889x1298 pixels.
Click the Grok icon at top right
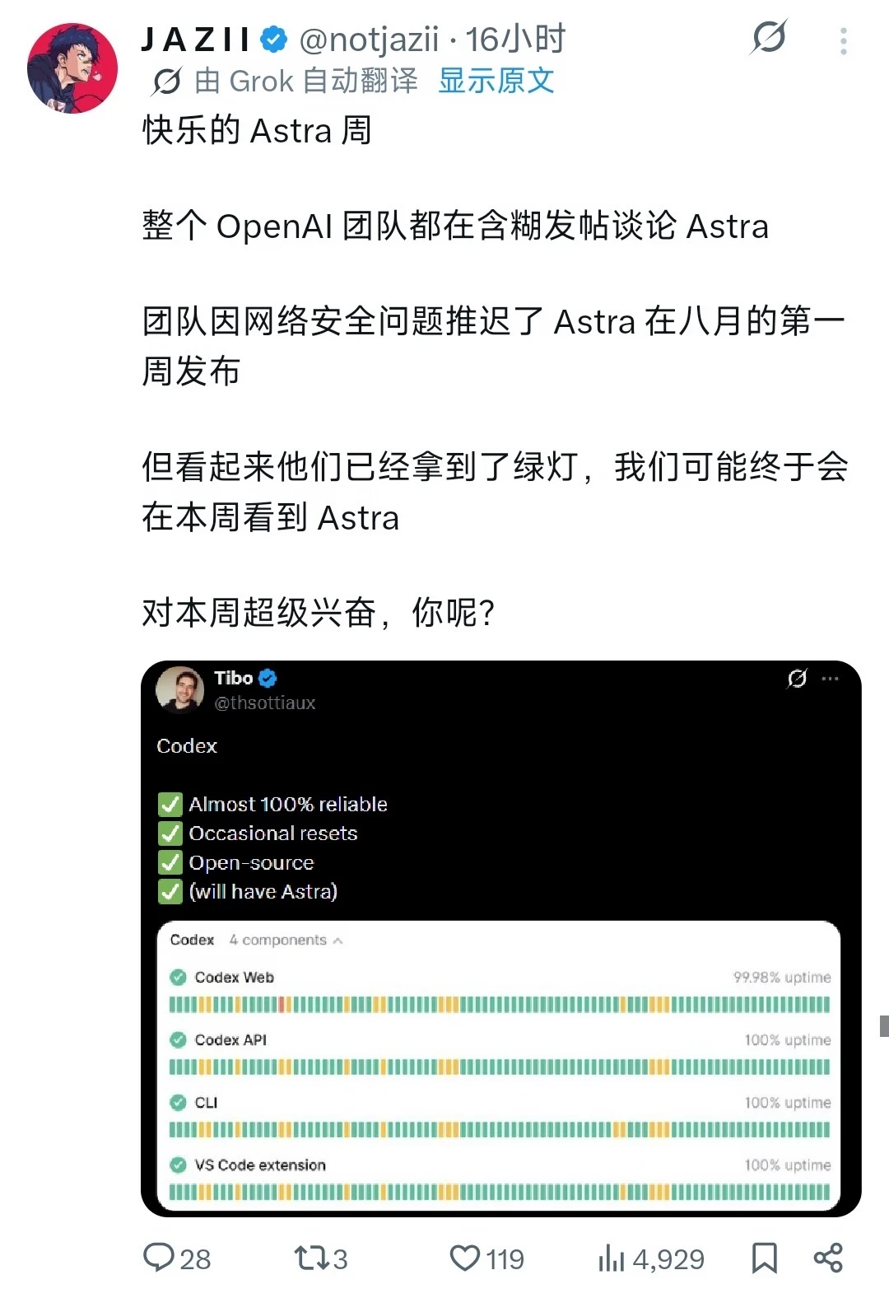pyautogui.click(x=769, y=37)
